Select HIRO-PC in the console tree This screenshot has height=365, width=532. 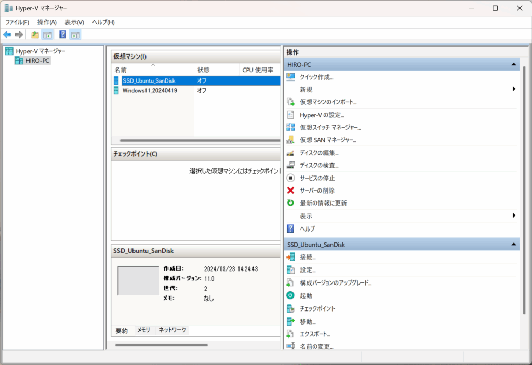coord(37,61)
